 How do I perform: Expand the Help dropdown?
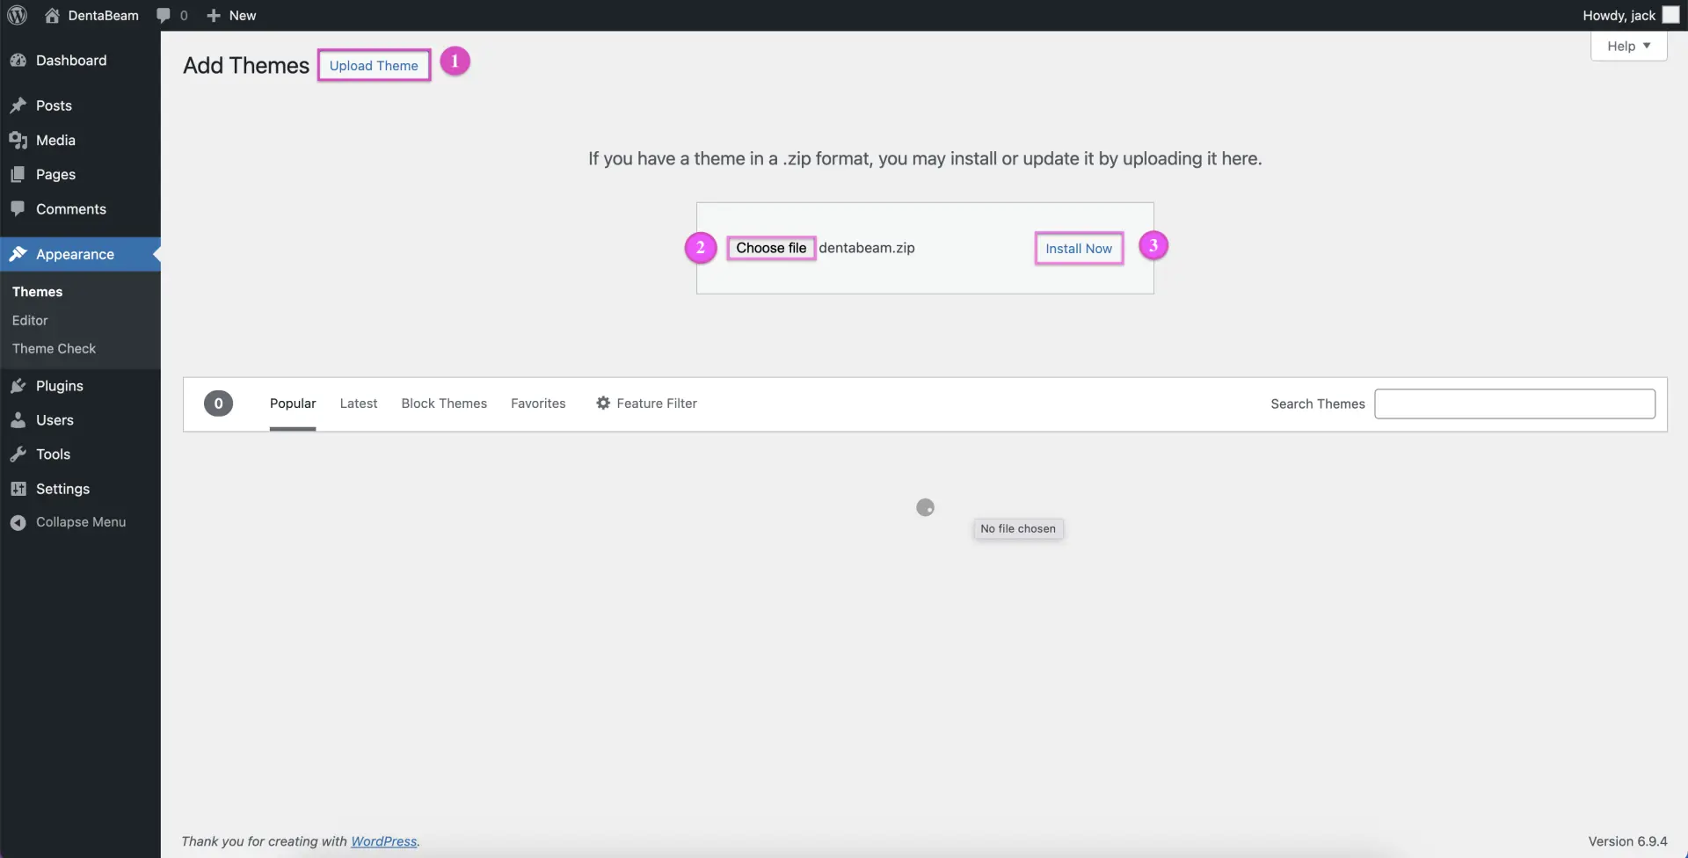1628,46
